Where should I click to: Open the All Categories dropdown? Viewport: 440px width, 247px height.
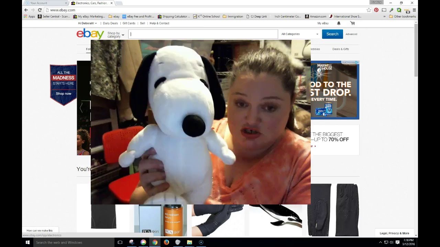click(x=300, y=34)
